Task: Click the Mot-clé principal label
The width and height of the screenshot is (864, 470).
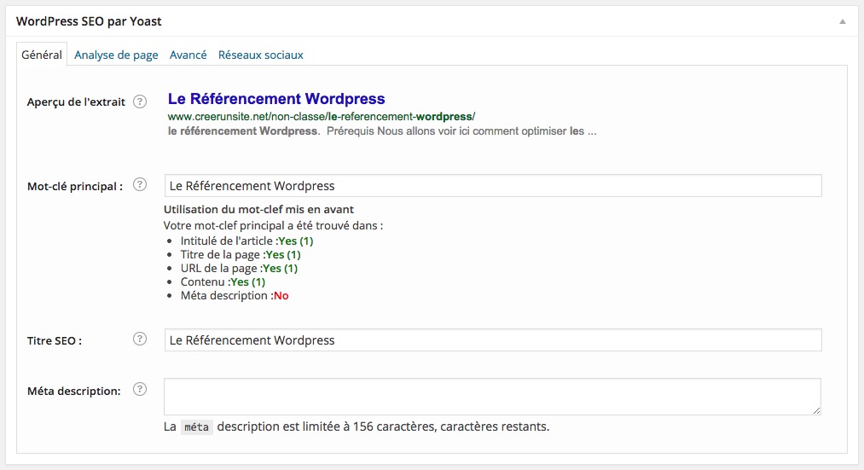Action: (x=75, y=186)
